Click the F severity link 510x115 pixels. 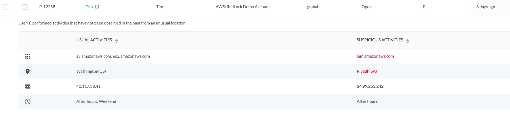coord(424,7)
